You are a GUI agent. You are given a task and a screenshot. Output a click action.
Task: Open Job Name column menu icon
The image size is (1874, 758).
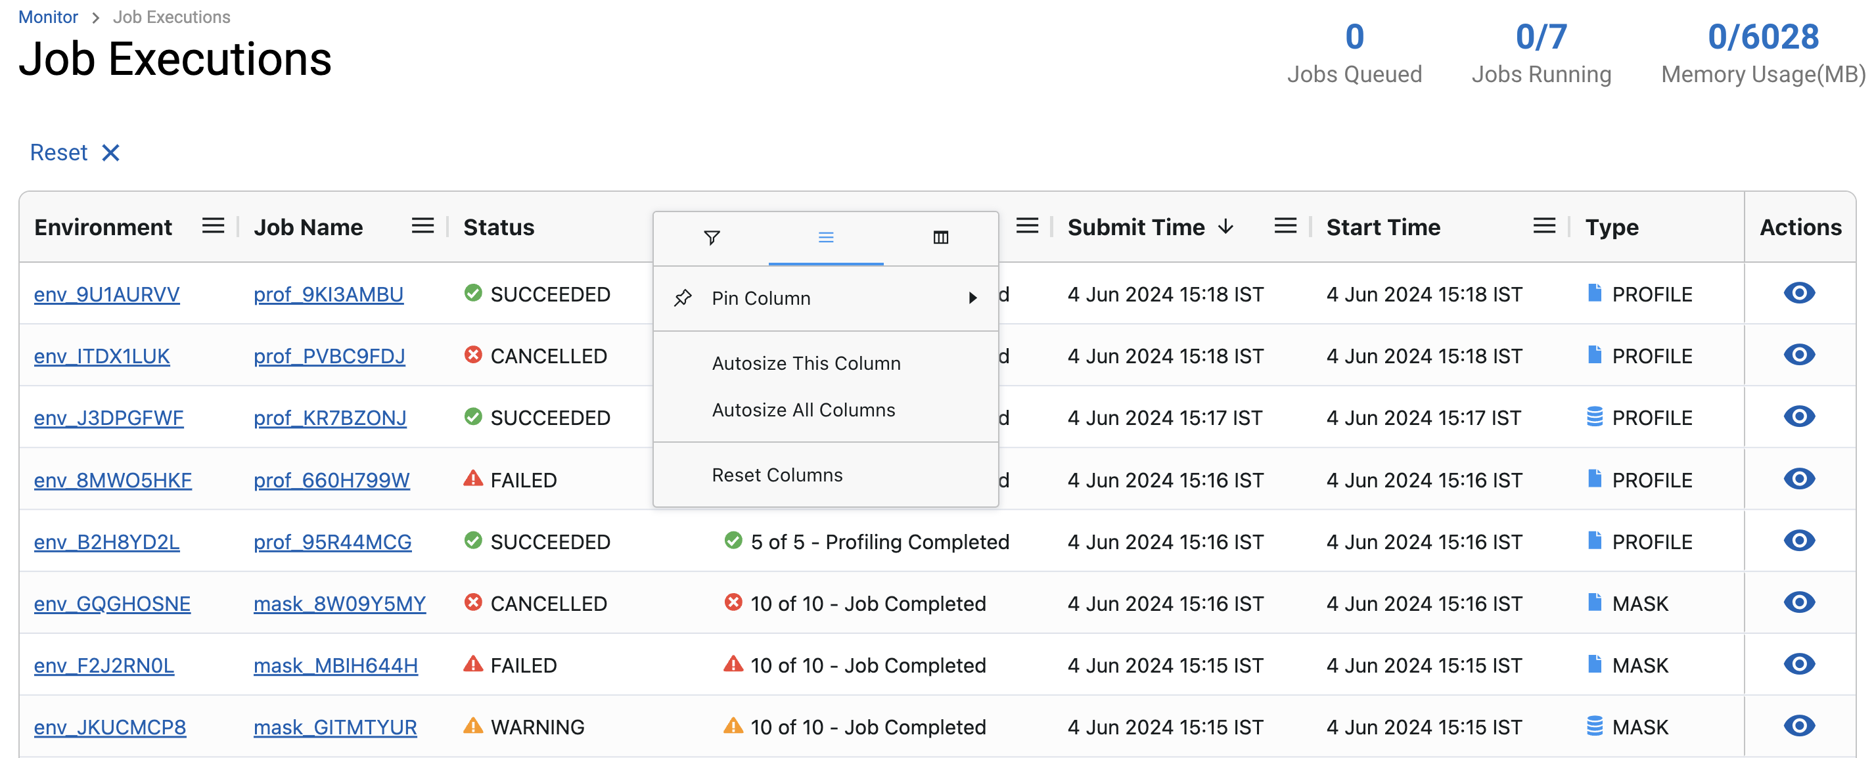[422, 226]
